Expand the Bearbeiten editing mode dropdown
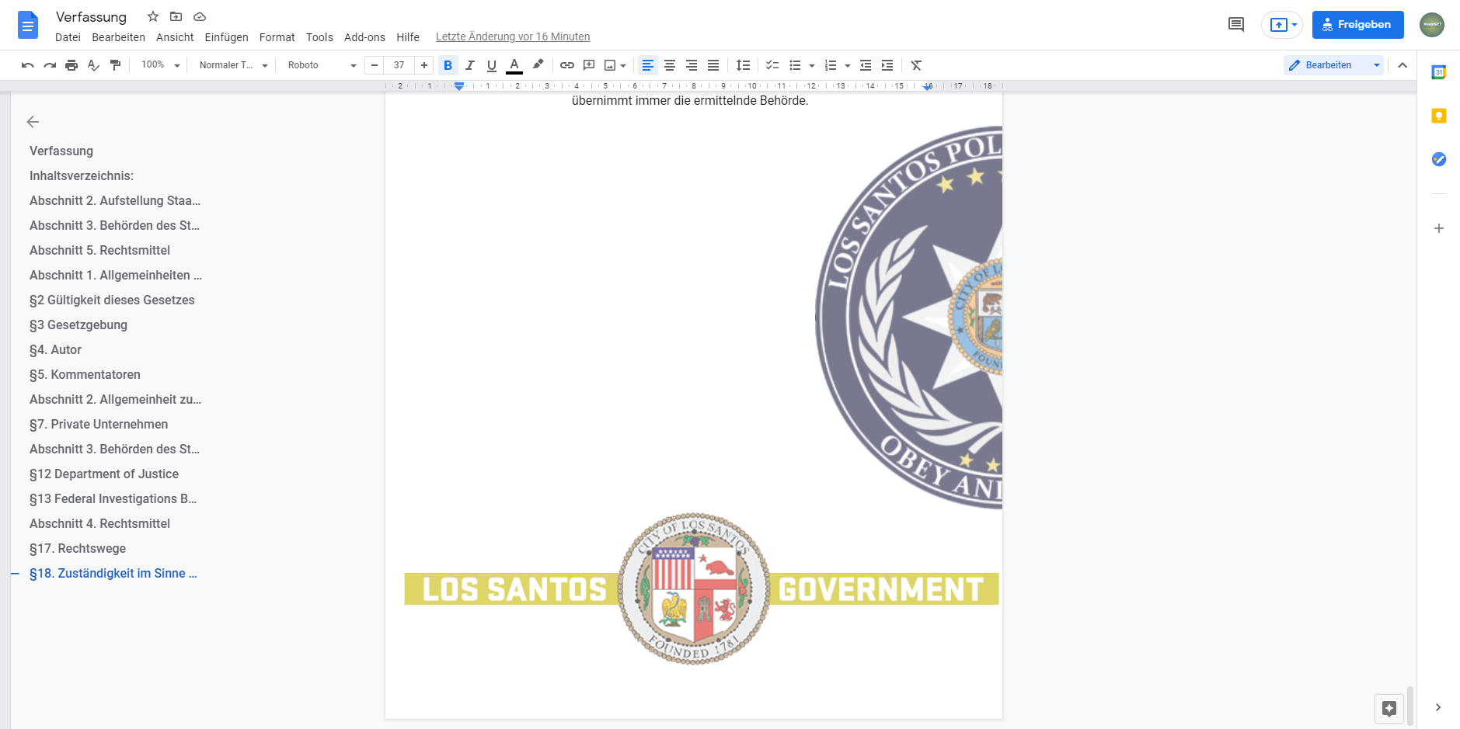 pos(1376,65)
